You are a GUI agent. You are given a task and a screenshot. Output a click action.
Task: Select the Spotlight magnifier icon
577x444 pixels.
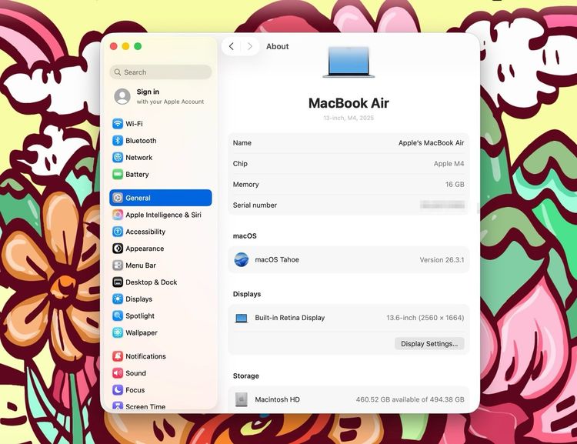click(118, 316)
